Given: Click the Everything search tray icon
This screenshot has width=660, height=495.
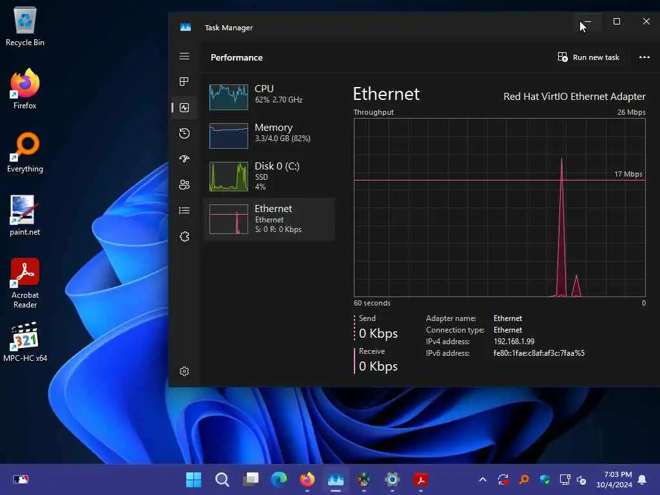Looking at the screenshot, I should coord(524,480).
